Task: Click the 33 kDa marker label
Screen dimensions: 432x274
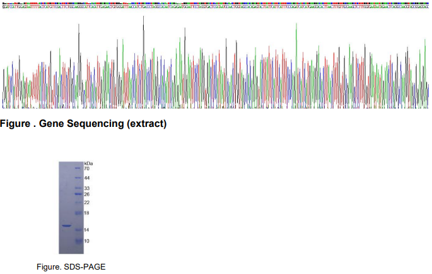Action: tap(87, 188)
